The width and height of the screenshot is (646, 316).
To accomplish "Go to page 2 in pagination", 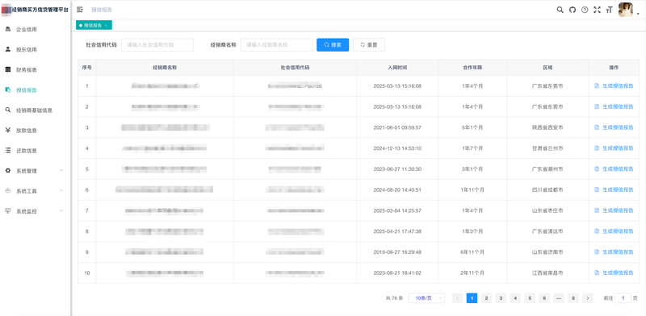I will point(486,298).
